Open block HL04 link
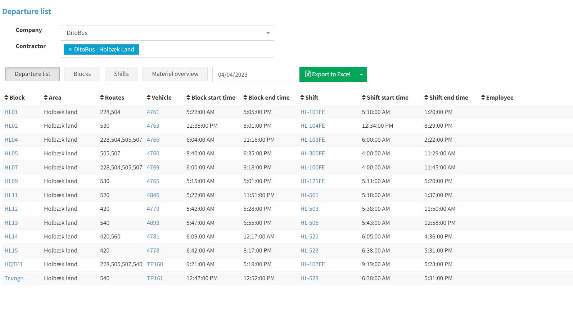This screenshot has width=573, height=314. 11,140
